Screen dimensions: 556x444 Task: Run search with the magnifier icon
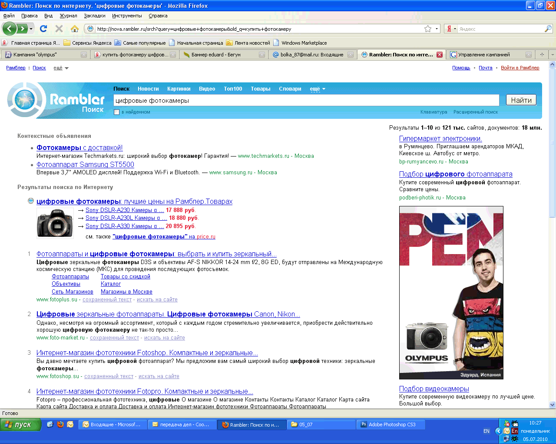click(548, 29)
